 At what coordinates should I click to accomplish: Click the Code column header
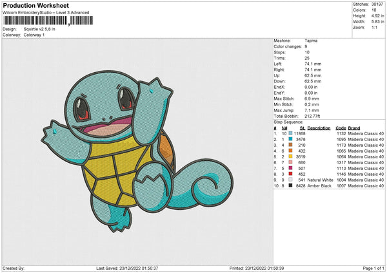coord(341,127)
